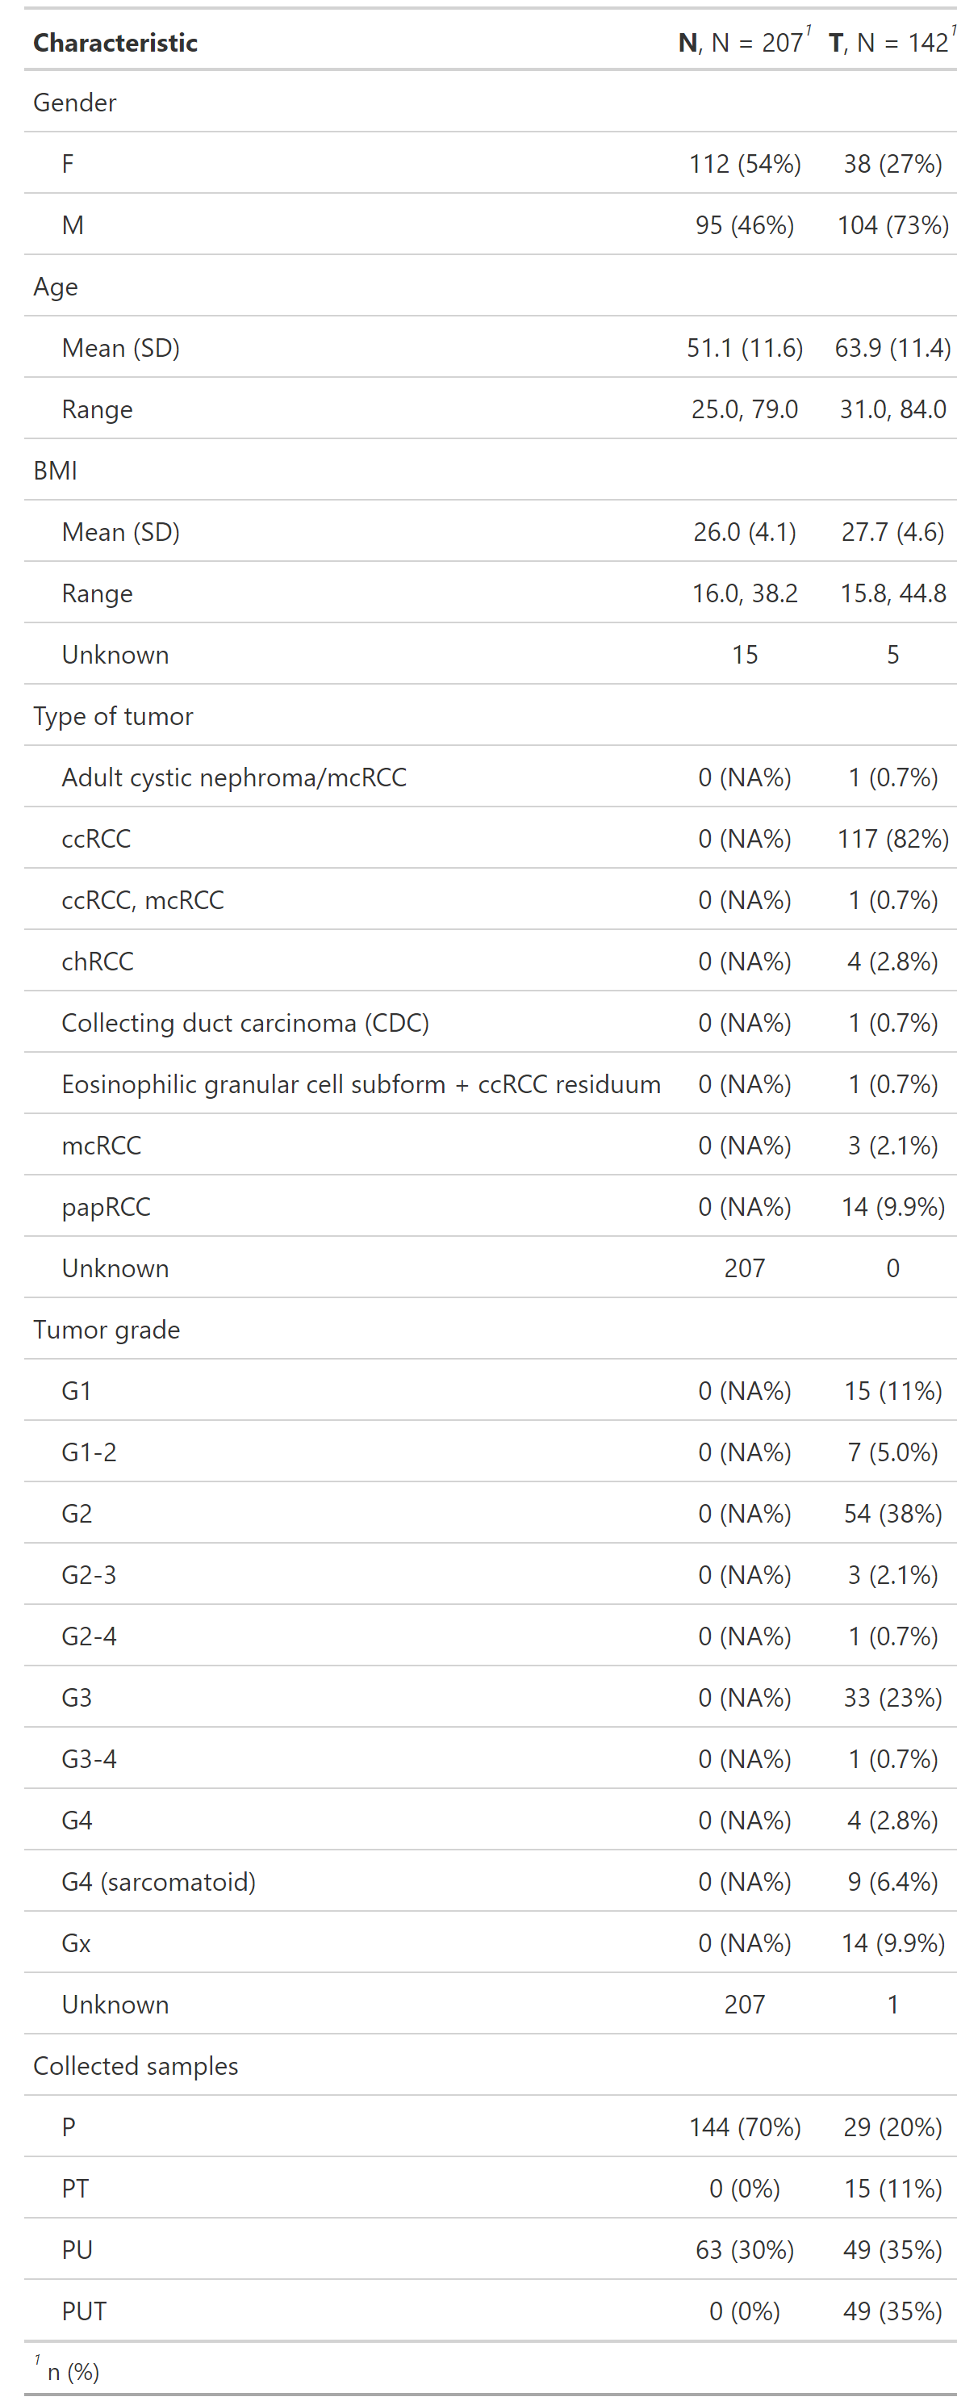Select the Eosinophilic granular cell subform row
Viewport: 957px width, 2401px height.
[x=490, y=1084]
